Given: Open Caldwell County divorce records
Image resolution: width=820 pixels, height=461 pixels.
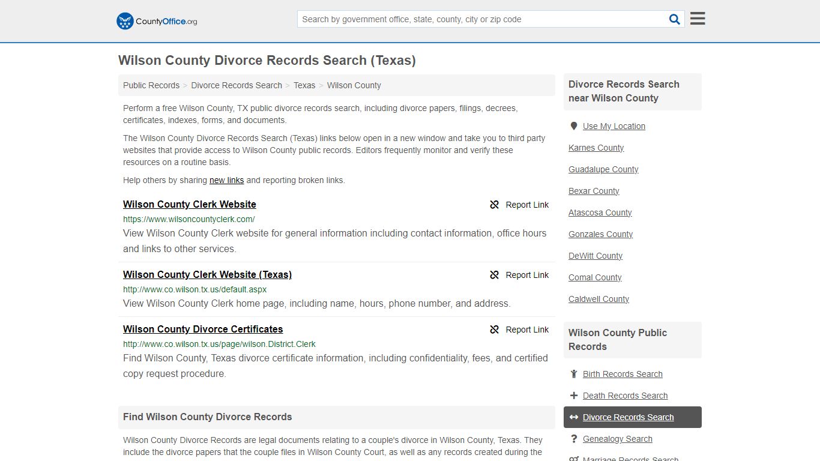Looking at the screenshot, I should (x=598, y=299).
